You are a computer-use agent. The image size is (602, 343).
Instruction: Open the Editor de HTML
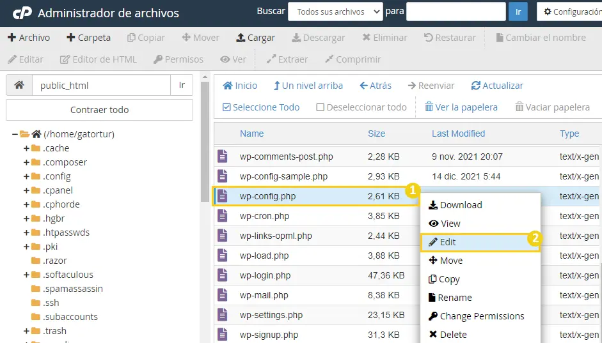coord(99,59)
